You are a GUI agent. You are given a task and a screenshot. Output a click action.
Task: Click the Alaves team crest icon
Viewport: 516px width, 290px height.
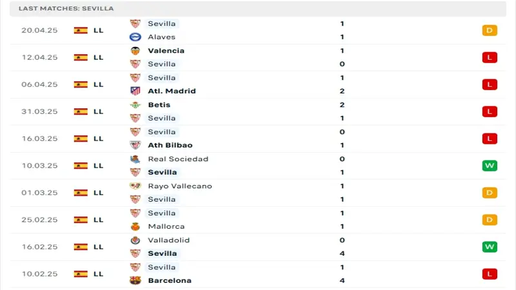click(135, 37)
